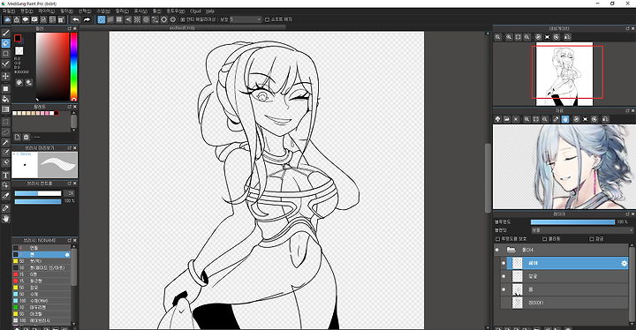636x330 pixels.
Task: Enable radial snap
Action: click(x=137, y=19)
